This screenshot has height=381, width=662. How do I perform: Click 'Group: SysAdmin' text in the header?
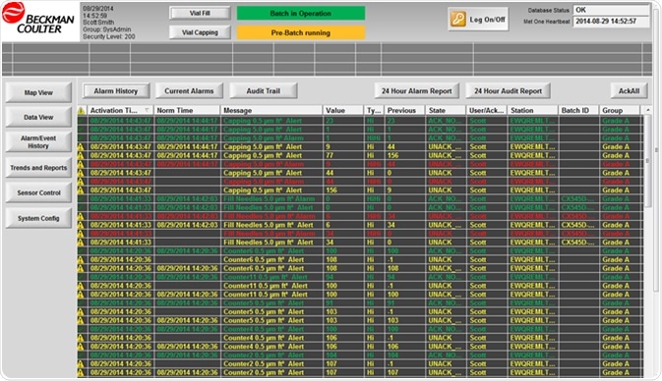click(107, 29)
